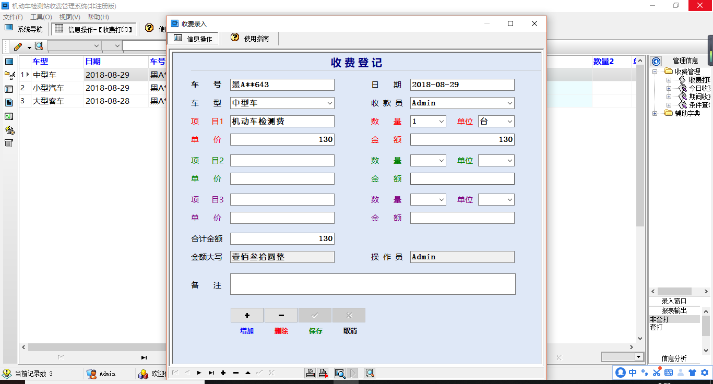Click the blue window icon atop left sidebar

coord(9,62)
